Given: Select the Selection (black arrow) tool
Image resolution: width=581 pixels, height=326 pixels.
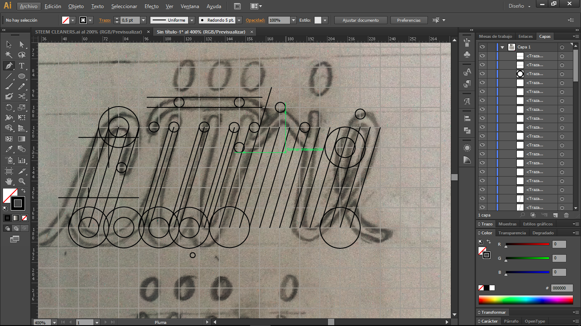Looking at the screenshot, I should [x=9, y=44].
